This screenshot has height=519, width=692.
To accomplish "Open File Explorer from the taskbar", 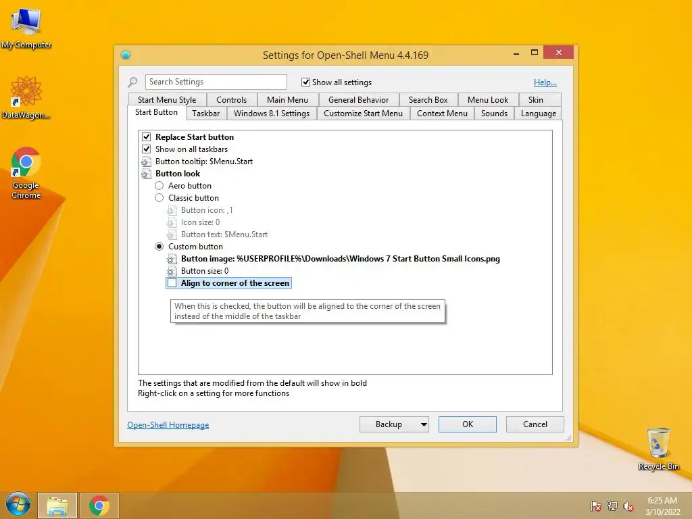I will [57, 505].
